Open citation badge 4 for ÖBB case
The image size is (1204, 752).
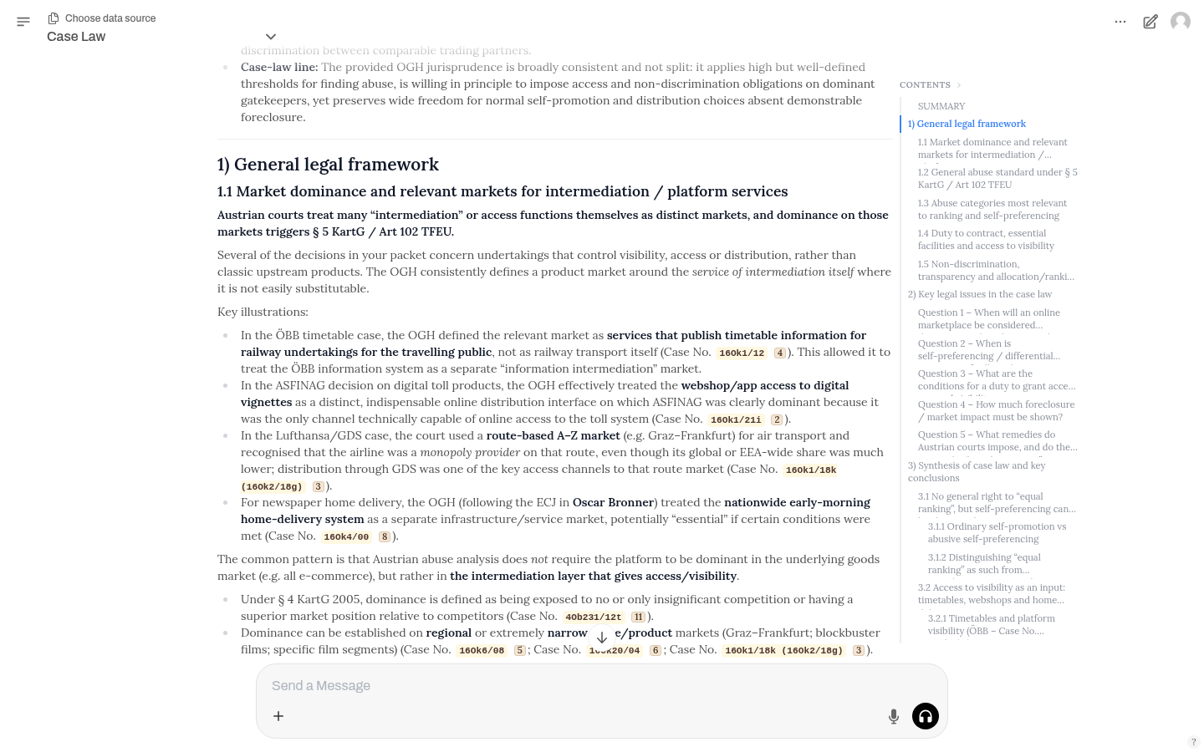(779, 353)
